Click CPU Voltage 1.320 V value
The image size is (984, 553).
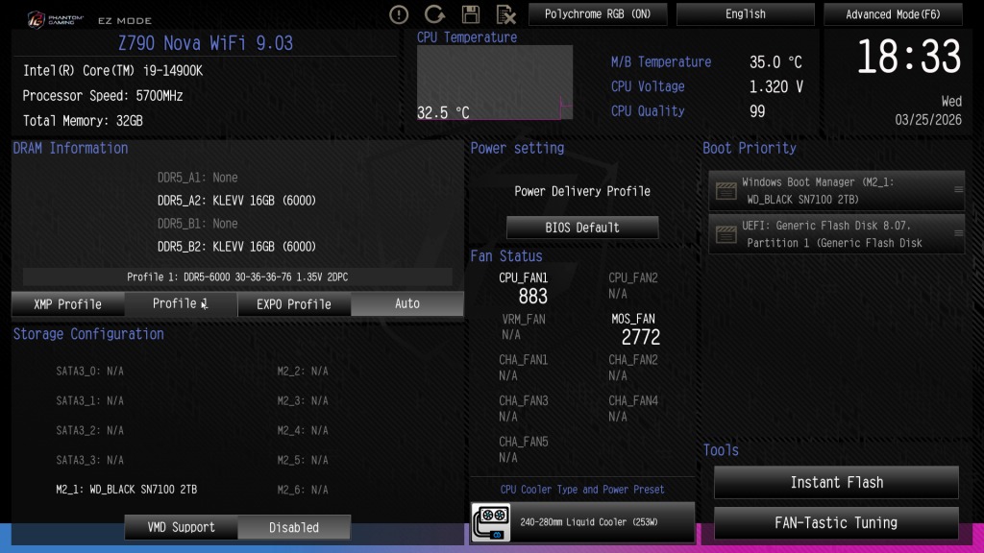tap(776, 86)
